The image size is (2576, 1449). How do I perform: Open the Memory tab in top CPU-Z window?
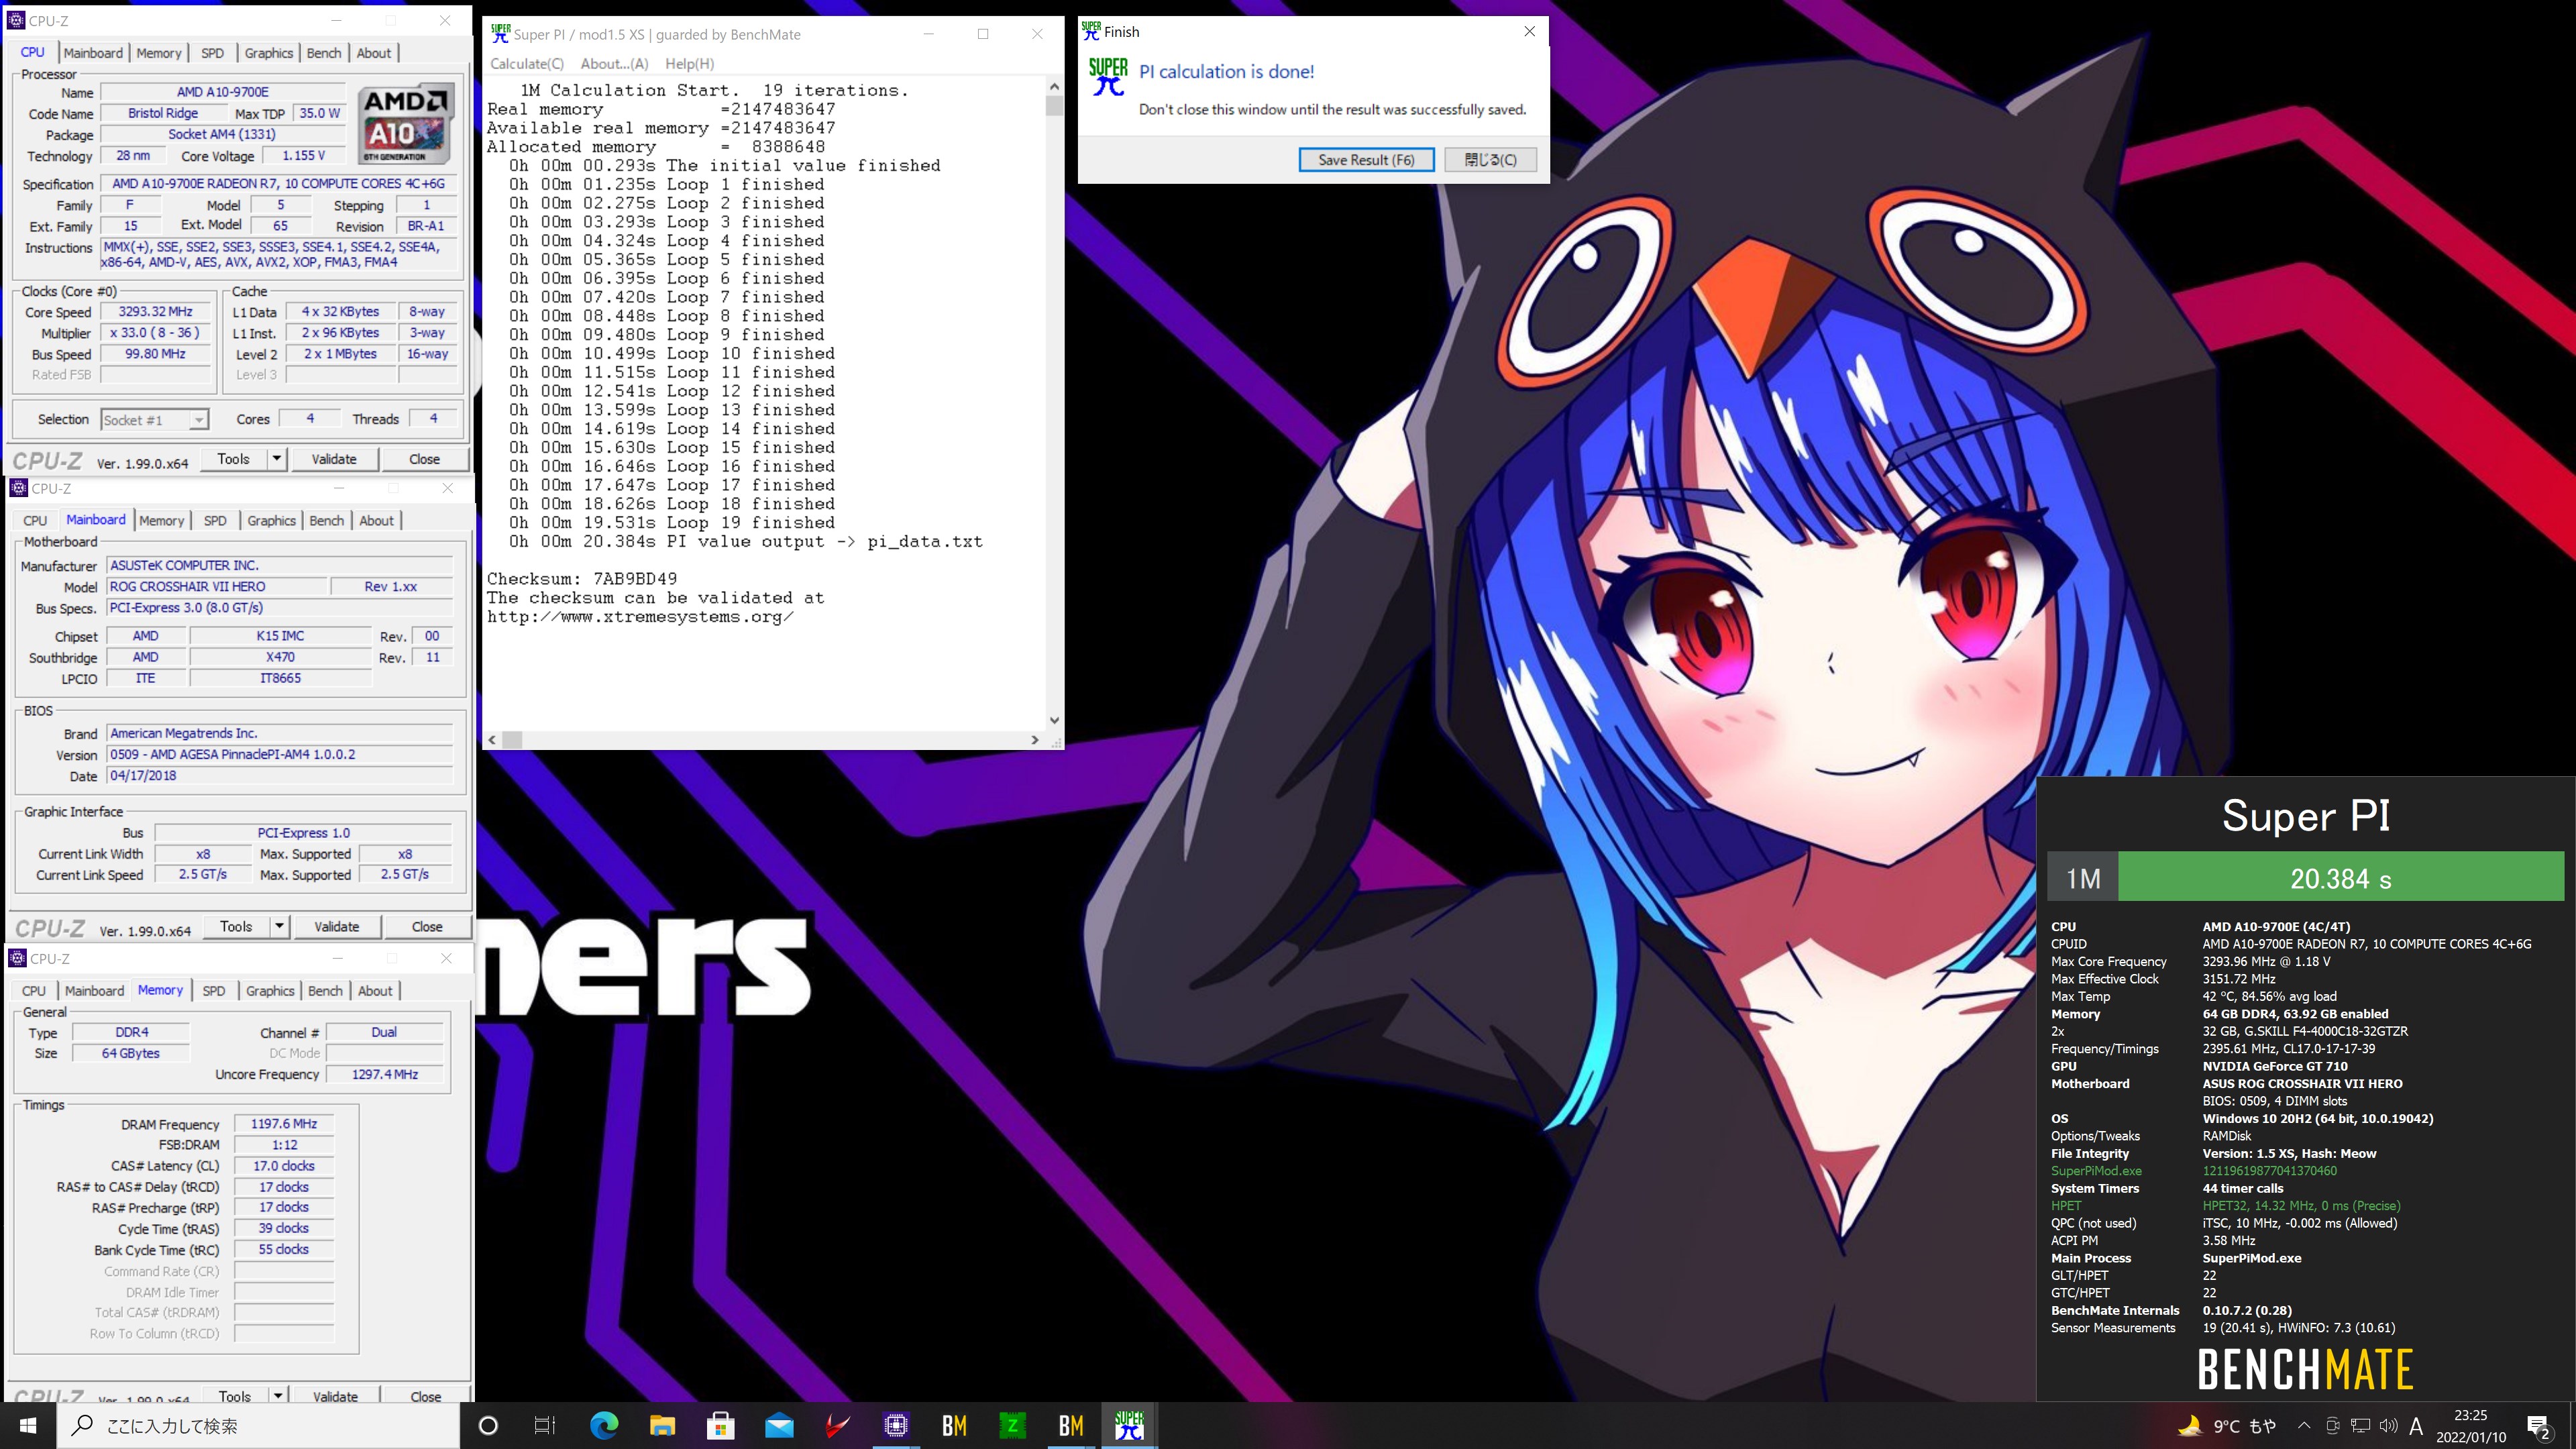(159, 53)
